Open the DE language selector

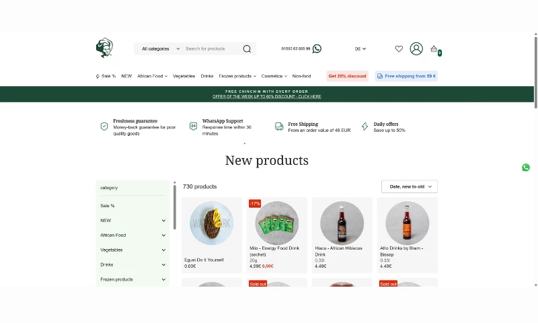[360, 48]
